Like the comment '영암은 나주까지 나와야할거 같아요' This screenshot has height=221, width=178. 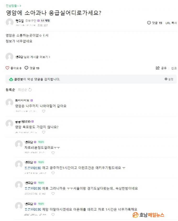pos(44,111)
